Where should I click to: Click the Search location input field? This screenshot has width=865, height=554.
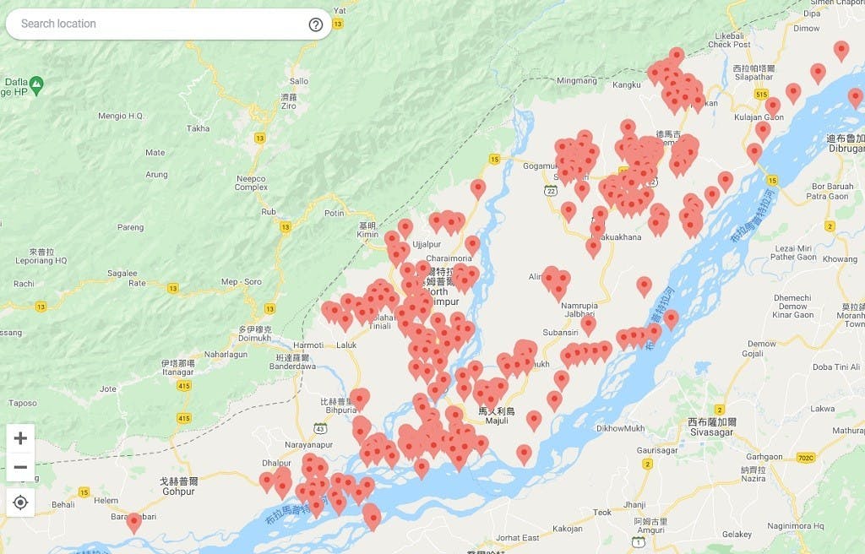coord(160,24)
